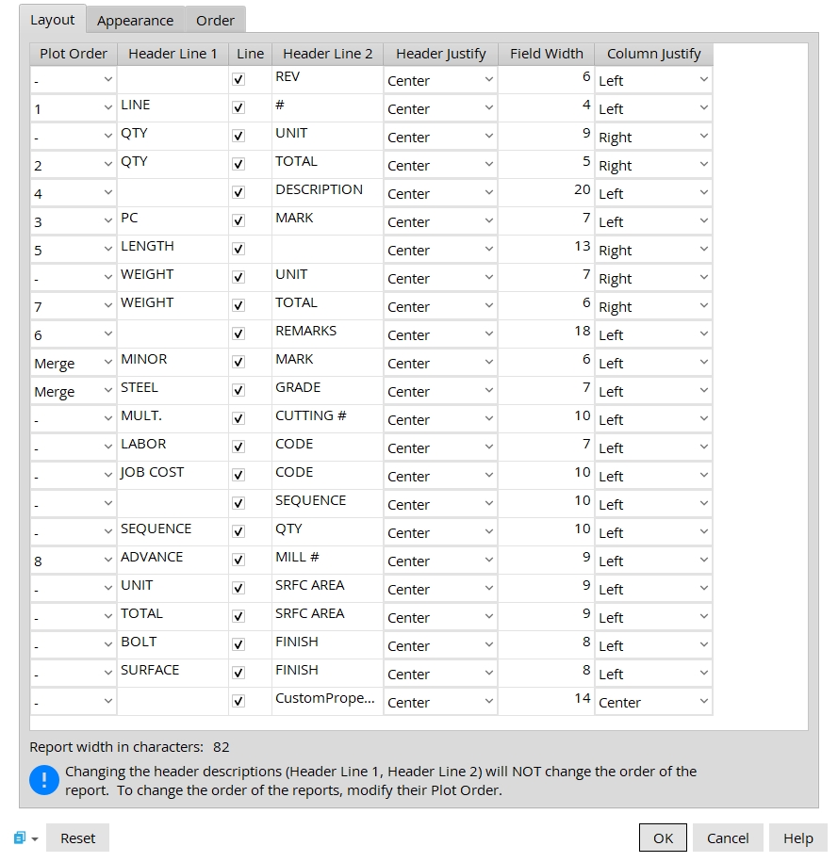Toggle Line checkbox in CustomProperty row

238,702
